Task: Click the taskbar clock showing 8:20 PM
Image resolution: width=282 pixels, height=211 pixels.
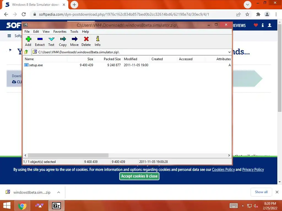Action: tap(270, 206)
